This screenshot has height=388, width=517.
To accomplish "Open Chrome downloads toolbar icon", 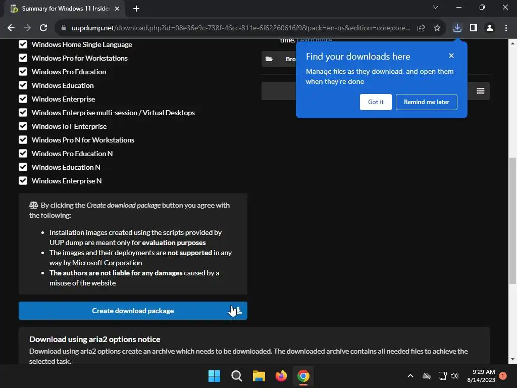I will pyautogui.click(x=457, y=28).
